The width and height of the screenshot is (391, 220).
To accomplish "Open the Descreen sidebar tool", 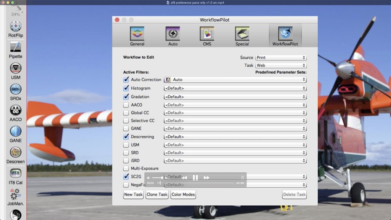I will [16, 152].
